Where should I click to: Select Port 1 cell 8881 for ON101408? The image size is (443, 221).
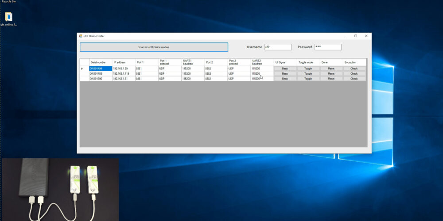point(147,73)
